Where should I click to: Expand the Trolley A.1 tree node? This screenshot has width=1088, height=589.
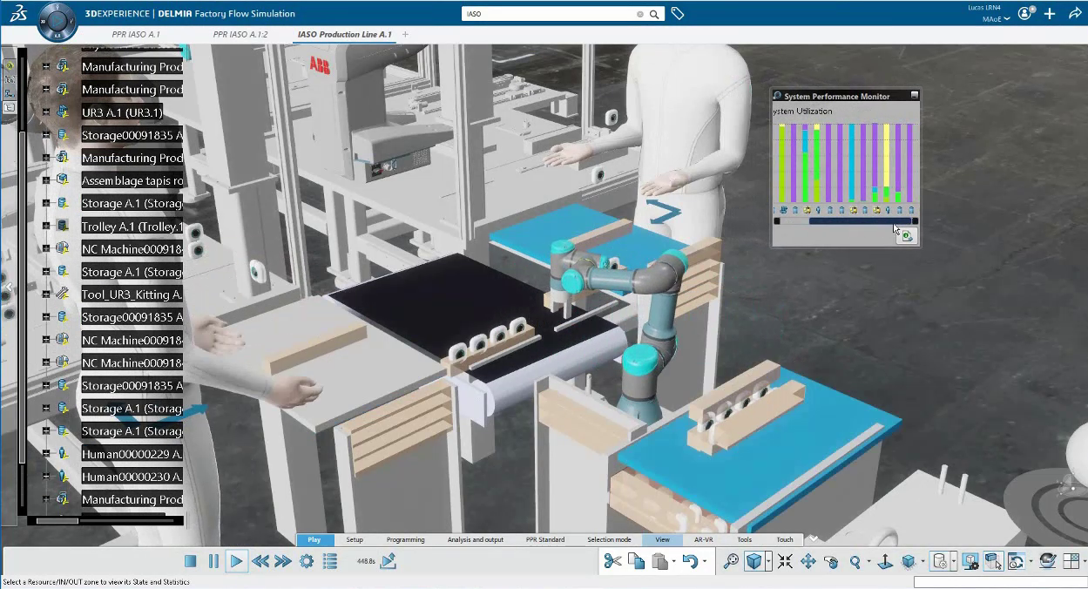[46, 227]
